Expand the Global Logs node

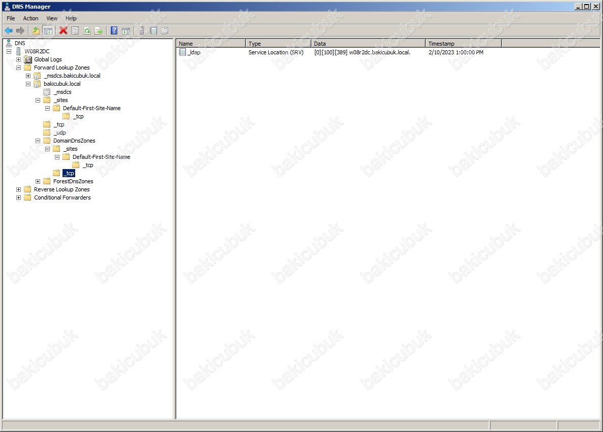(x=18, y=59)
